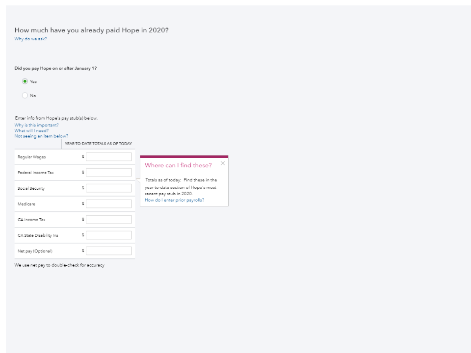Click the Federal Income Tax input box
The height and width of the screenshot is (353, 471).
pyautogui.click(x=109, y=173)
